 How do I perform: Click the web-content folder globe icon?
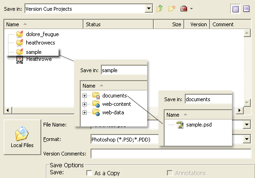(x=96, y=104)
